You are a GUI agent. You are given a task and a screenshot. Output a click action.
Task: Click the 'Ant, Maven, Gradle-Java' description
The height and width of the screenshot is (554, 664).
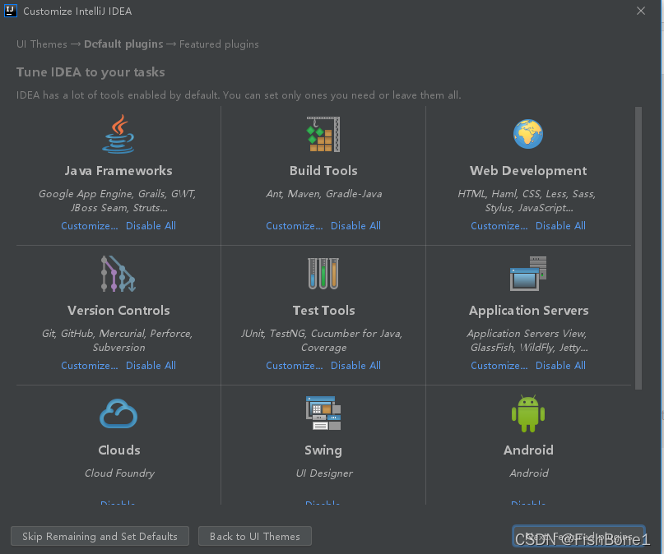(324, 194)
